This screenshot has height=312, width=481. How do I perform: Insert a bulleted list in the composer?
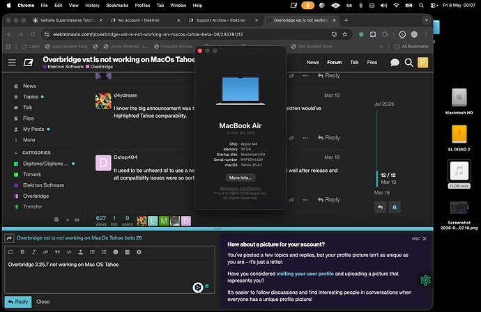coord(92,252)
